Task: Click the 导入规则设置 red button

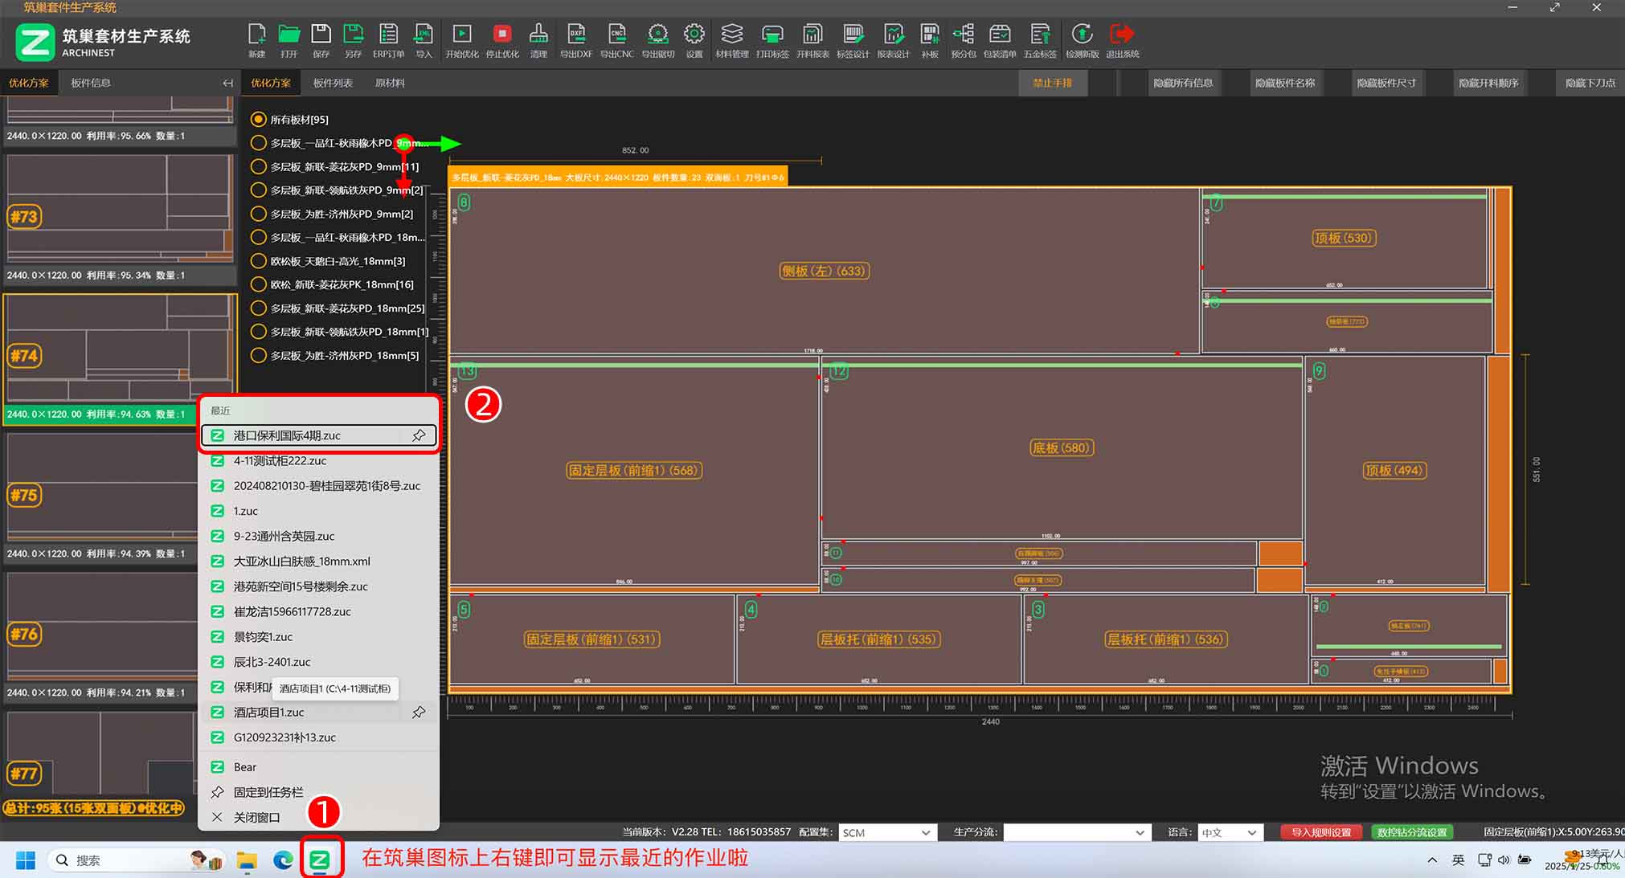Action: pos(1320,832)
